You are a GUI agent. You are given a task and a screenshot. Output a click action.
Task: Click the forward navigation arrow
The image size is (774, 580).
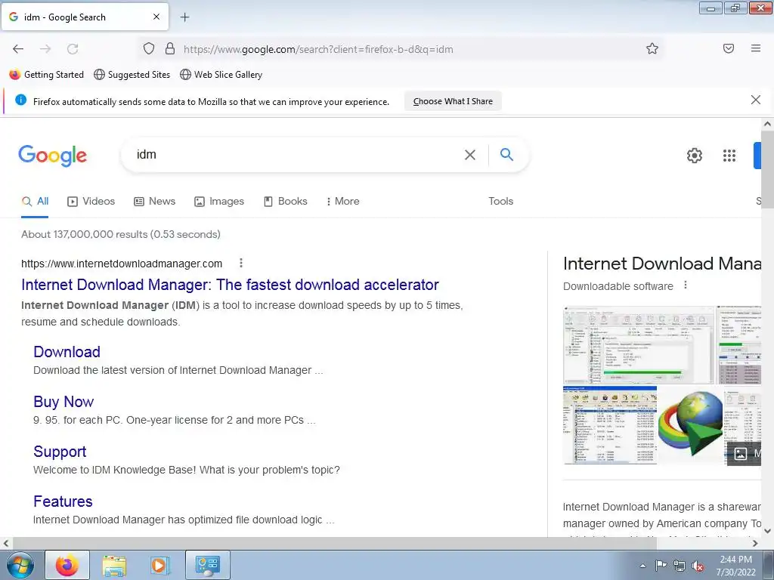45,49
